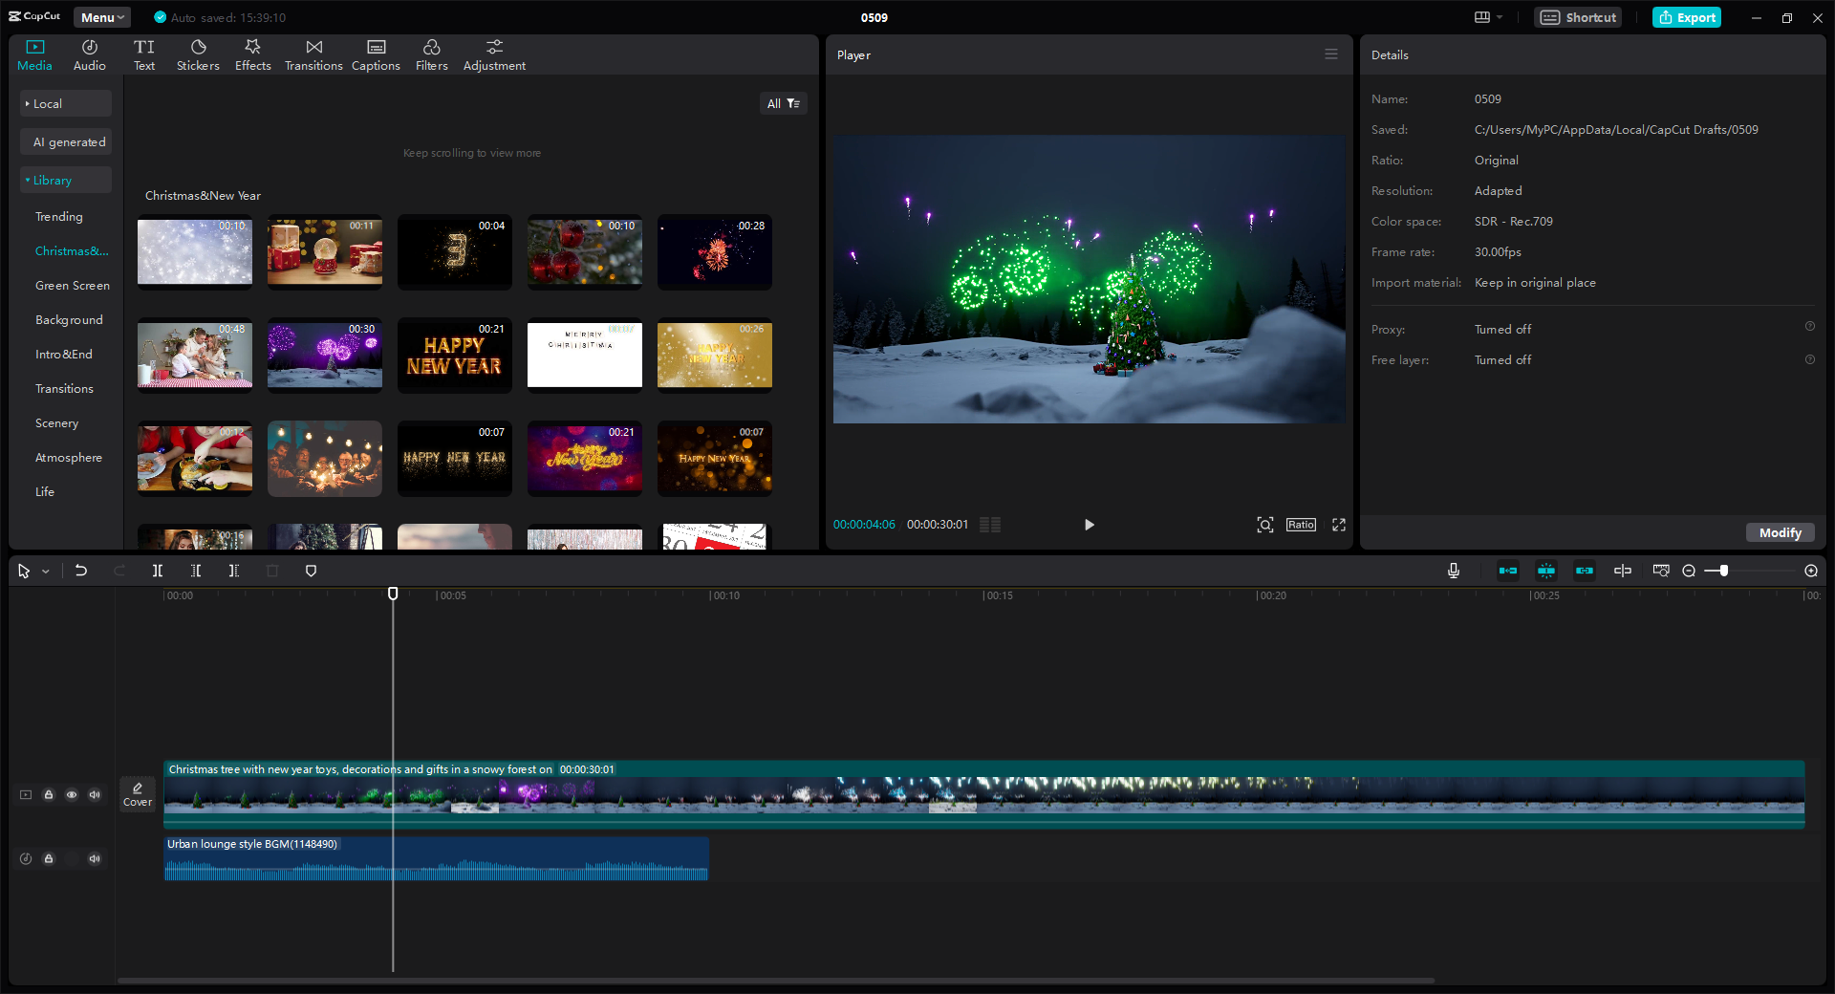1835x994 pixels.
Task: Switch to the Audio tab
Action: 88,54
